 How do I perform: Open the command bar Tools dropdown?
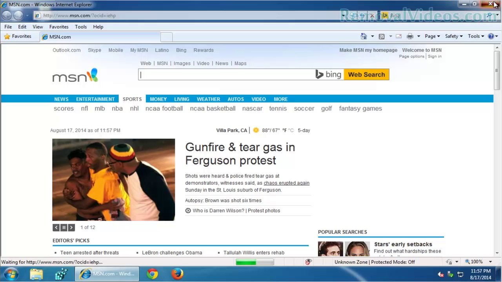pyautogui.click(x=476, y=36)
